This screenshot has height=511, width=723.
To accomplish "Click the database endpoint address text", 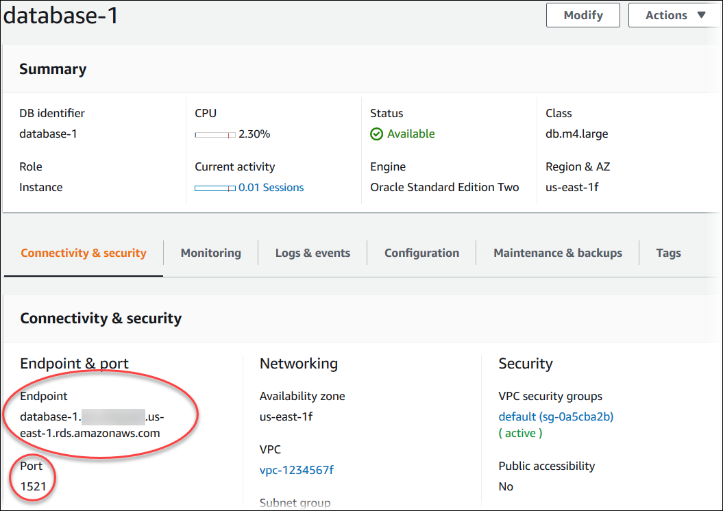I will (91, 425).
